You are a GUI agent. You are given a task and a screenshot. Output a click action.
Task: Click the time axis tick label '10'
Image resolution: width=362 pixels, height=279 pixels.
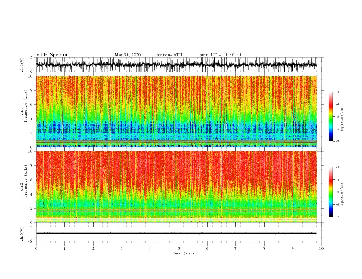point(321,248)
